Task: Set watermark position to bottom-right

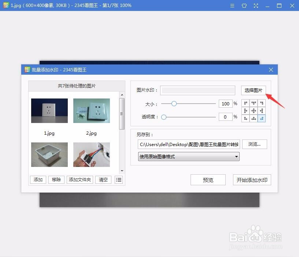Action: tap(262, 119)
